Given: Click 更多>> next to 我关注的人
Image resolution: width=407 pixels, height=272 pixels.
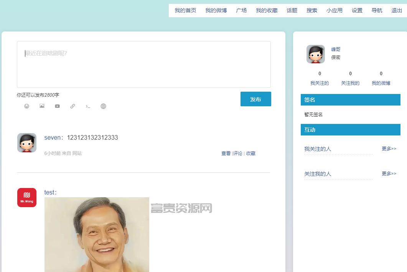Looking at the screenshot, I should (389, 149).
